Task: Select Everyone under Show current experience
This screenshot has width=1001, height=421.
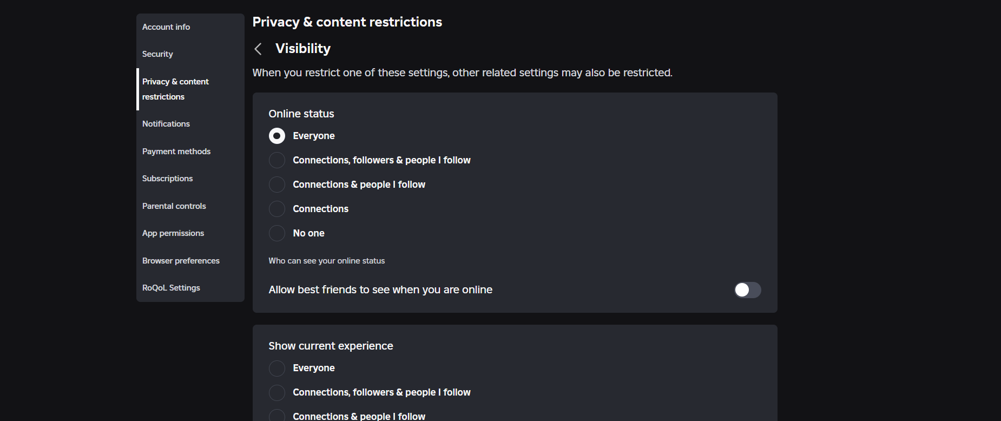Action: (x=277, y=368)
